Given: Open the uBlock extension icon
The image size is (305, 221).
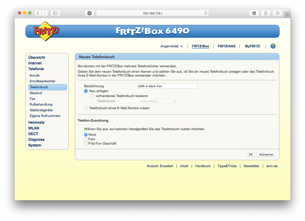Looking at the screenshot, I should pos(89,13).
